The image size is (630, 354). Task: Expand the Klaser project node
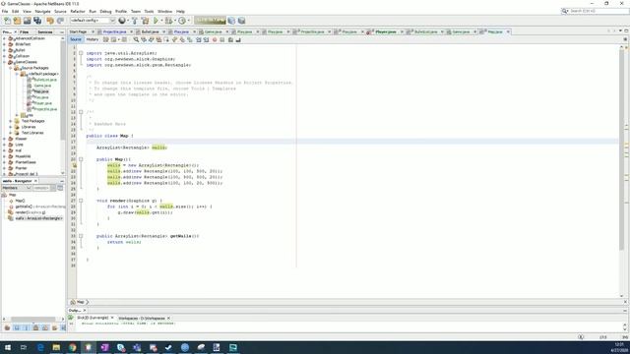[x=4, y=139]
